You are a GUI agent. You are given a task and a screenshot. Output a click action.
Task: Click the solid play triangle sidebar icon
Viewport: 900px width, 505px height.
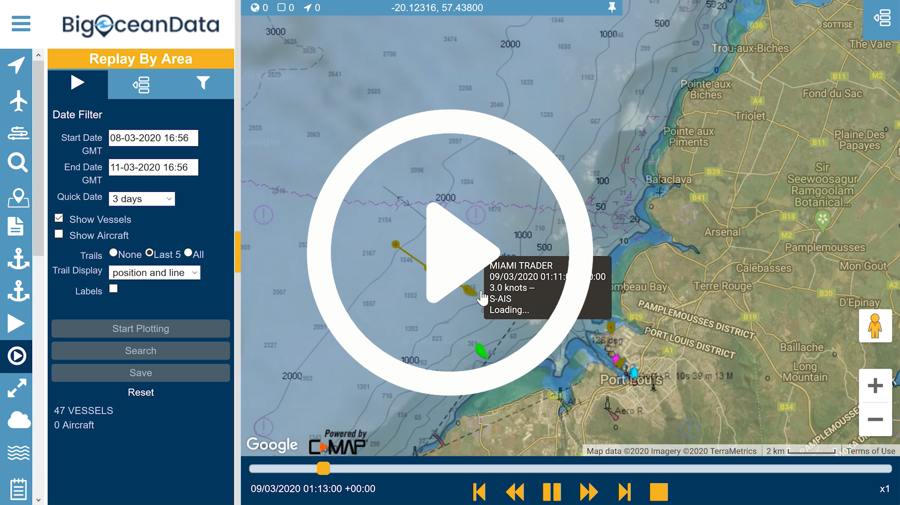[x=16, y=324]
